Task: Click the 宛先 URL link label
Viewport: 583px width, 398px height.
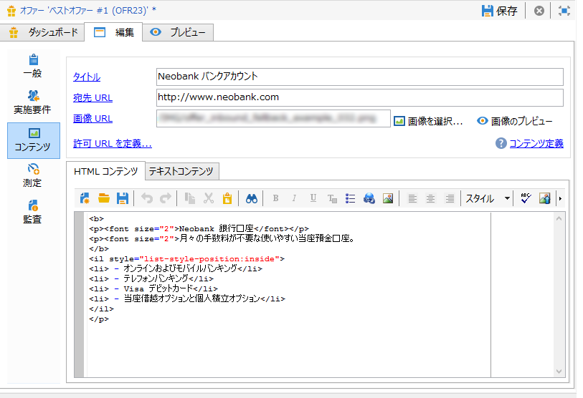Action: tap(93, 97)
